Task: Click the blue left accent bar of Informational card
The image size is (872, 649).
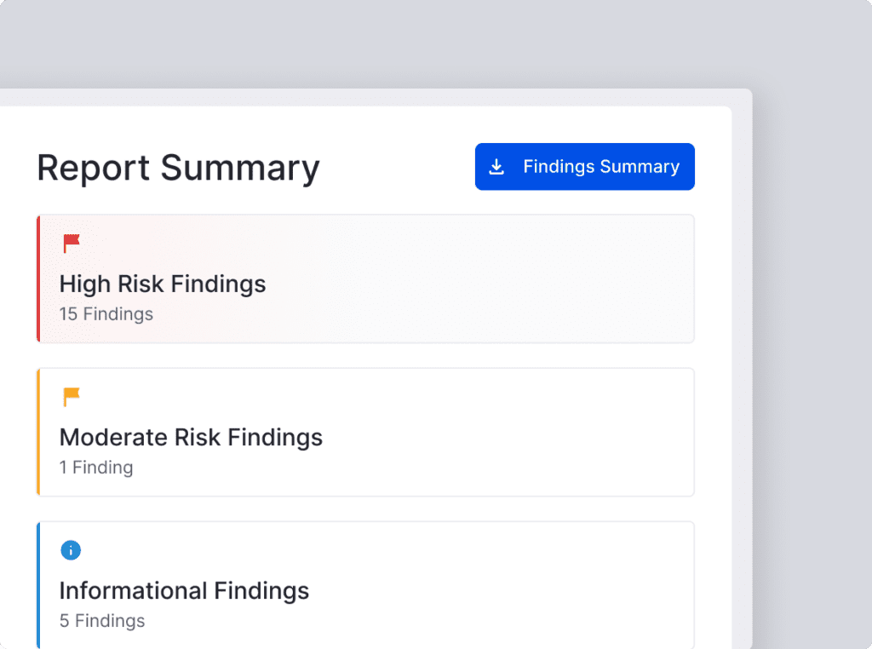Action: coord(38,585)
